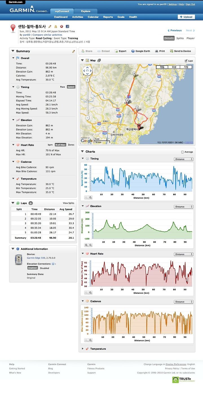
Task: Click the TRUSTe certification badge
Action: (184, 380)
